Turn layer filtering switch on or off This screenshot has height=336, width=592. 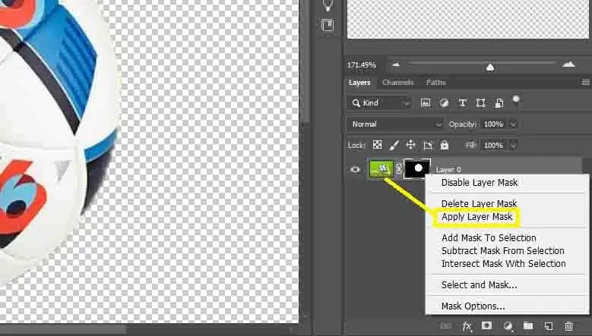[x=516, y=100]
